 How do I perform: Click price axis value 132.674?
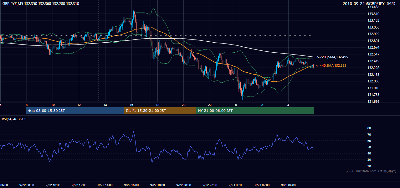click(x=374, y=47)
